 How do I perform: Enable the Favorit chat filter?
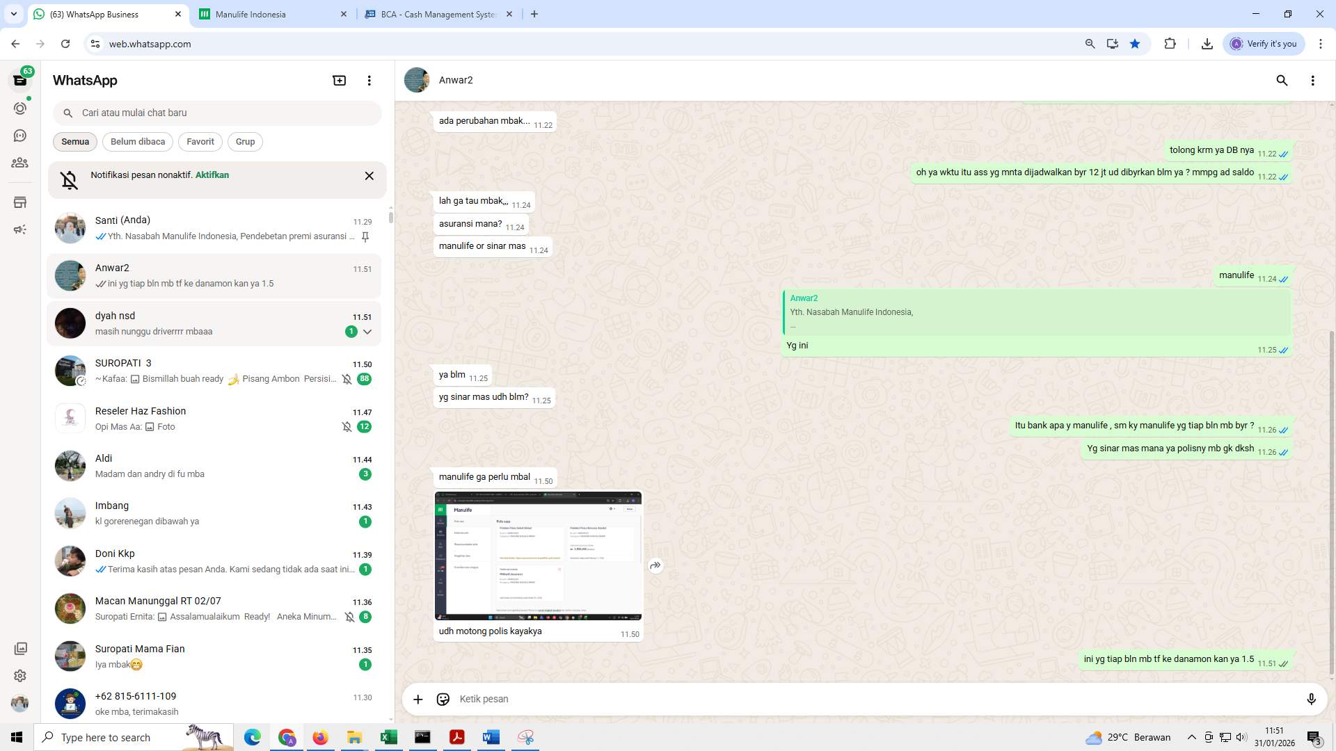(200, 141)
